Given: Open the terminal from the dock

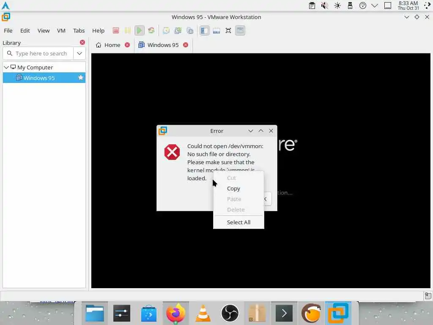Looking at the screenshot, I should [x=284, y=313].
